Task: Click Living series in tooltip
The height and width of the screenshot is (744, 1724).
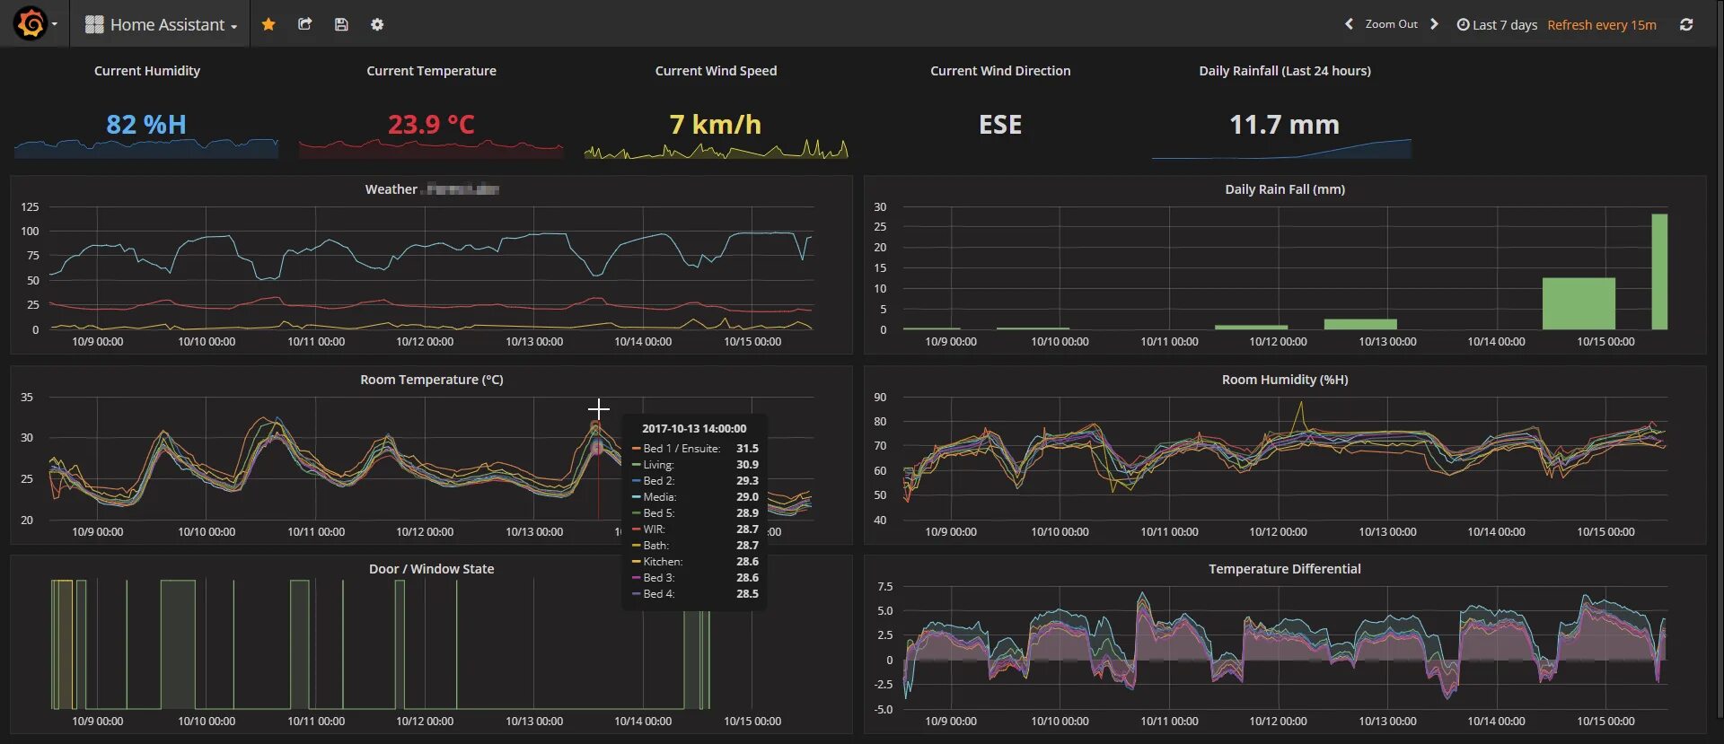Action: pyautogui.click(x=695, y=465)
